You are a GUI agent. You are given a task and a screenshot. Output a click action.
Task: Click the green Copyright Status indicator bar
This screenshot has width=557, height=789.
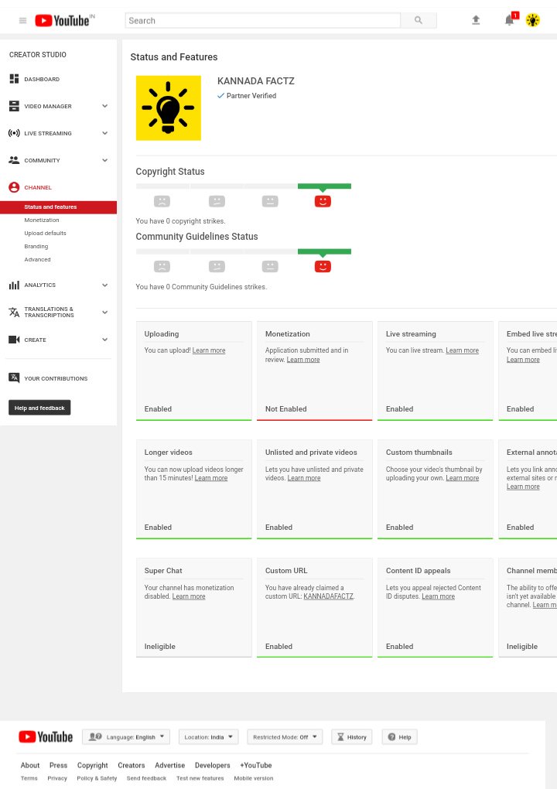325,186
